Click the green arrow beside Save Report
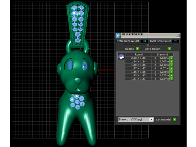 coord(169,49)
